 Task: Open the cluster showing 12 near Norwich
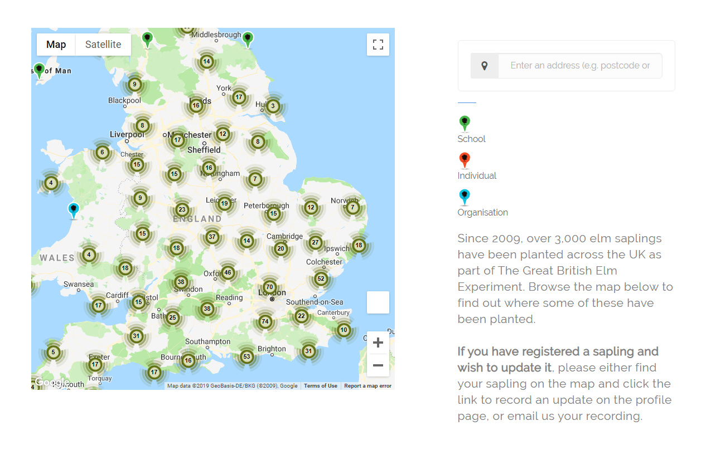pos(311,207)
